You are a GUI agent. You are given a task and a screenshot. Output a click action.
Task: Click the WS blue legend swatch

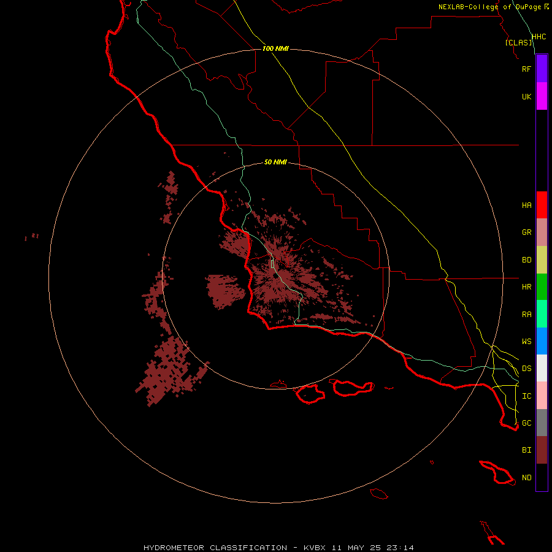coord(542,341)
